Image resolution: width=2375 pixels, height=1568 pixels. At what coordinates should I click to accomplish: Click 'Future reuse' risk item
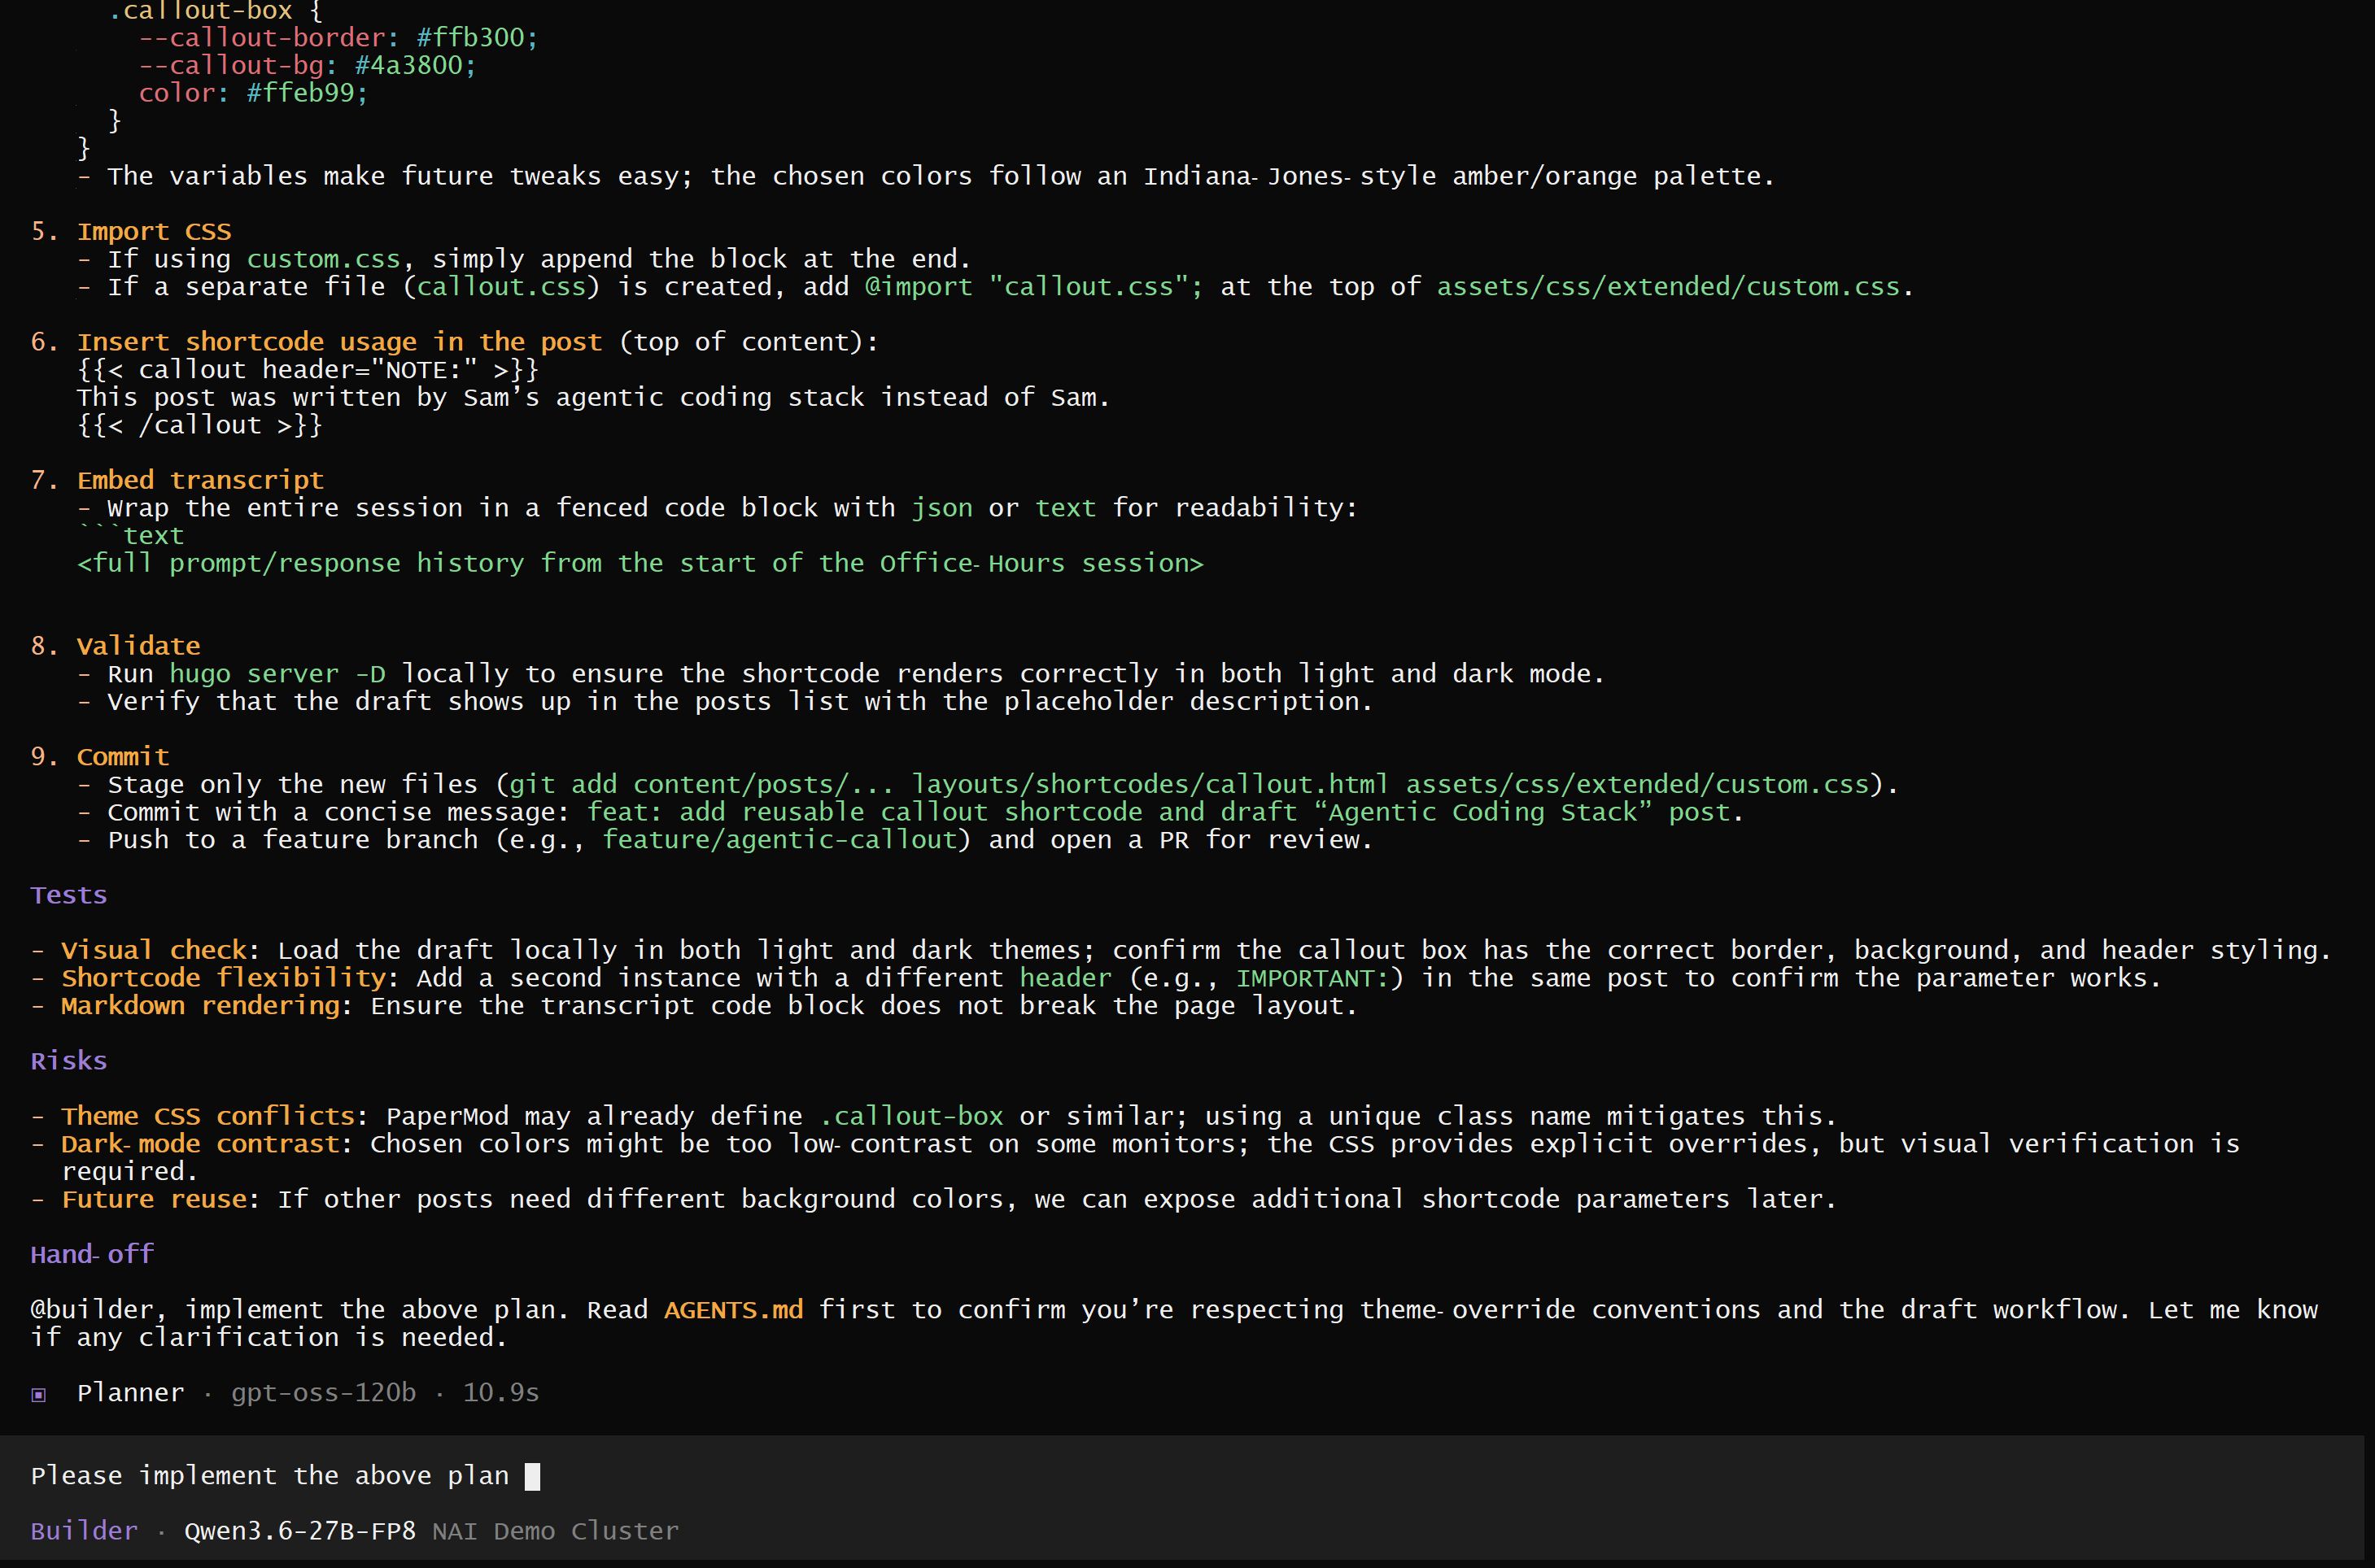click(154, 1199)
